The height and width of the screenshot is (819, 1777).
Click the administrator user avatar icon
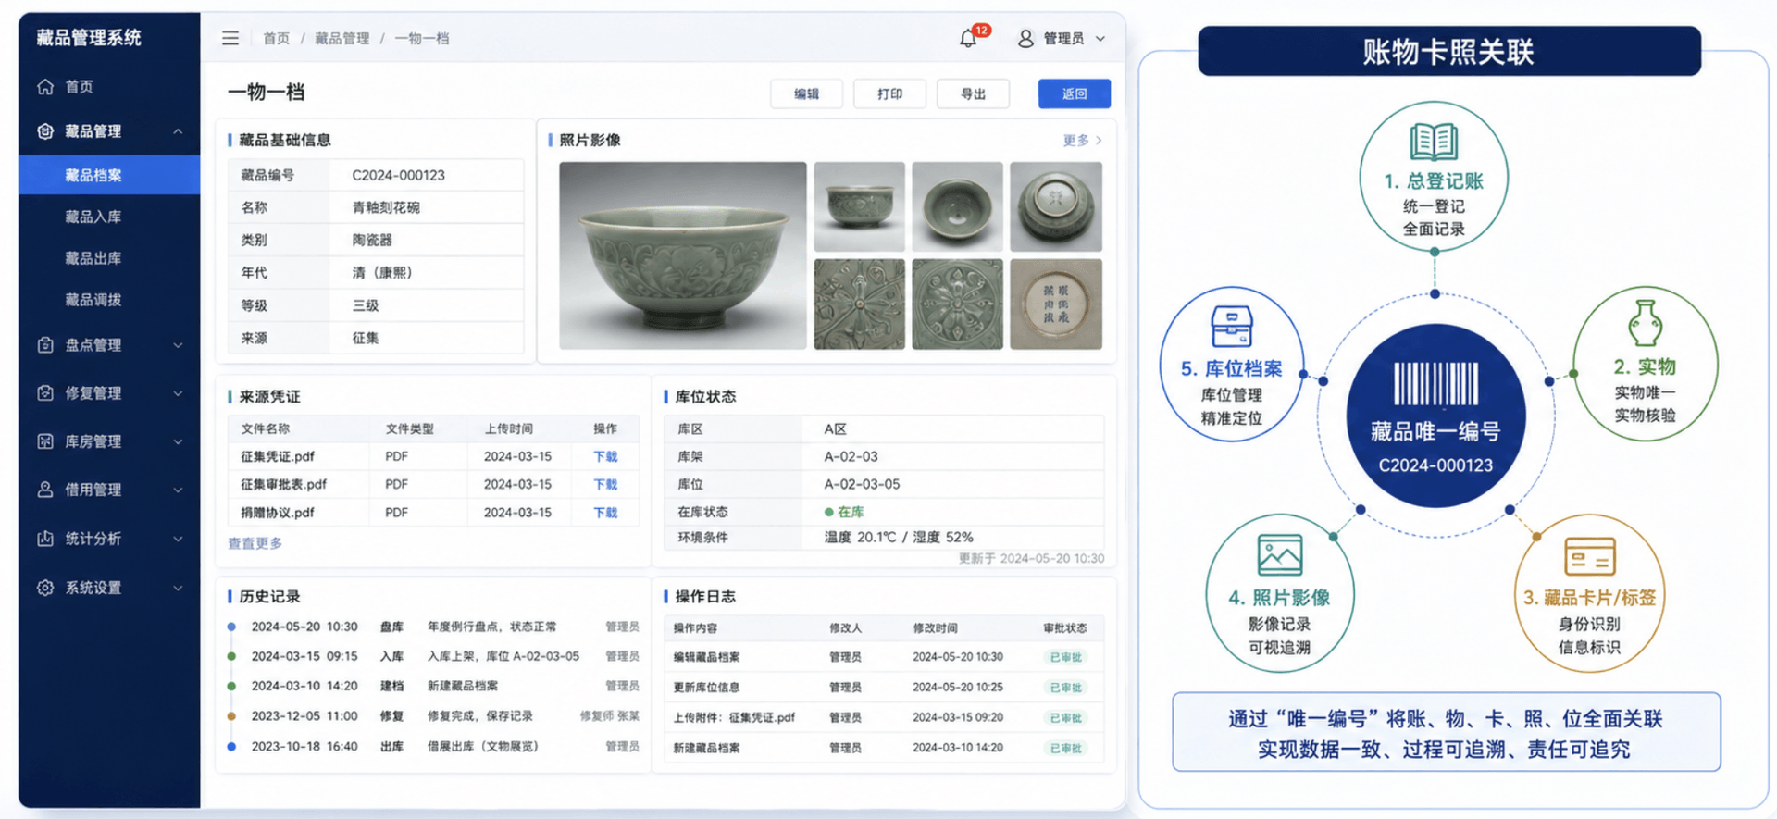(x=1025, y=39)
